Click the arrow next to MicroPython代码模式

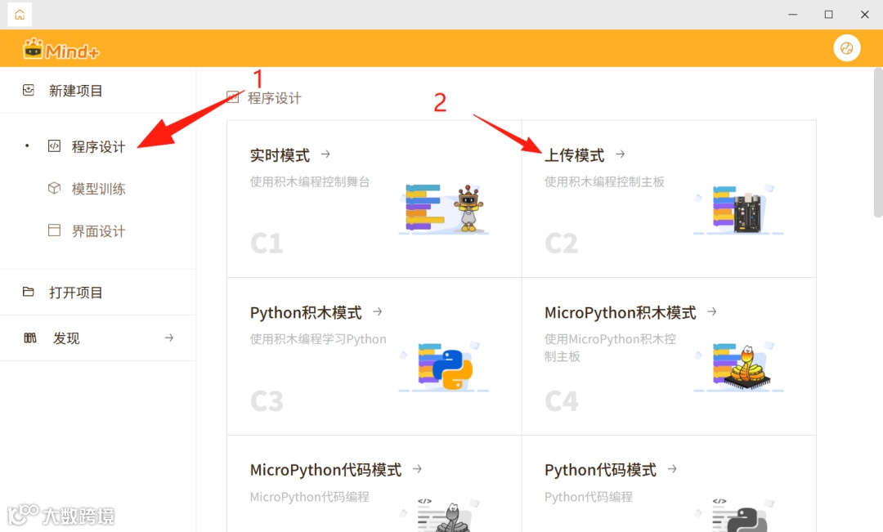pos(417,468)
